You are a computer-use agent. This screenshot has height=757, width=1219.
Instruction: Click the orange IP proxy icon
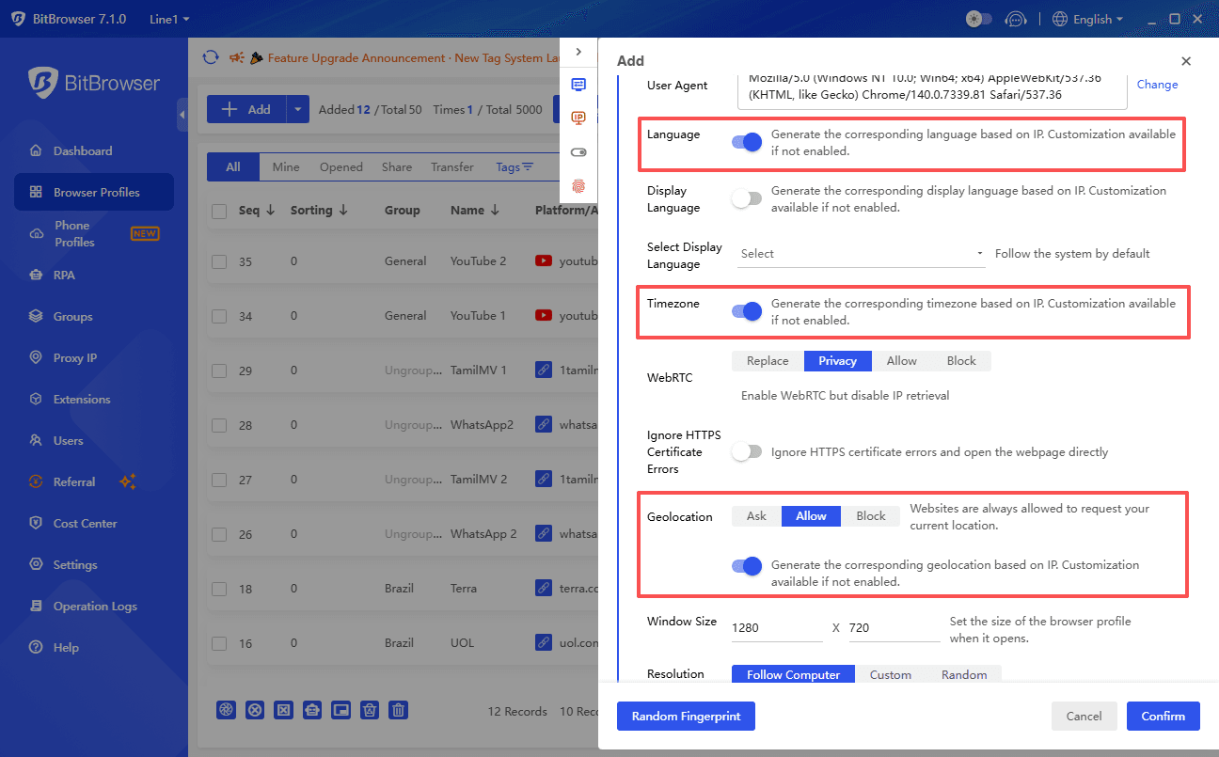pos(578,118)
